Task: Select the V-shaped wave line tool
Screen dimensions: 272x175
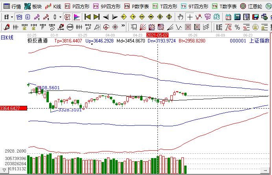Action: coord(179,27)
